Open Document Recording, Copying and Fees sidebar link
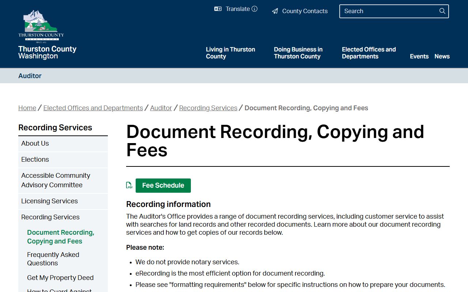The height and width of the screenshot is (292, 468). [61, 237]
